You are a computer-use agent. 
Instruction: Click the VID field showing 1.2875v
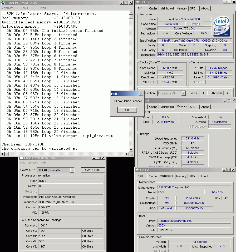tap(71, 213)
